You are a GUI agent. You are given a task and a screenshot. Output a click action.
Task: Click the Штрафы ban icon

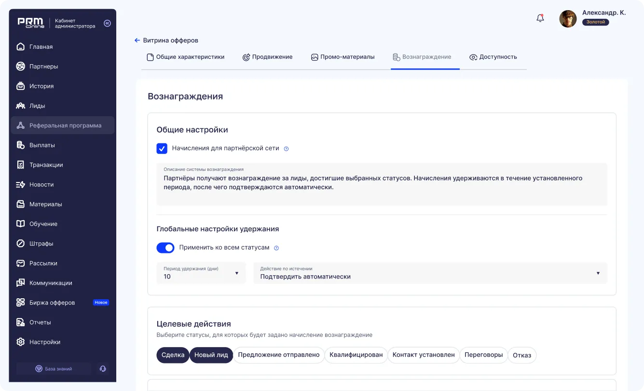[20, 244]
